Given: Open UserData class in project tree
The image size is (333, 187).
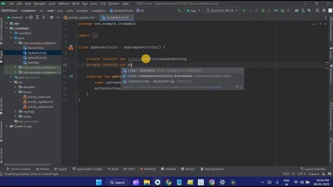Looking at the screenshot, I should tap(33, 62).
